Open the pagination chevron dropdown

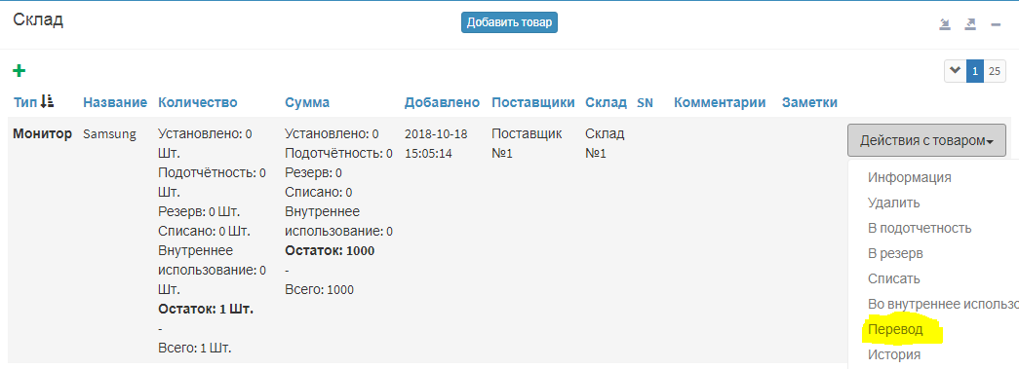pyautogui.click(x=955, y=71)
